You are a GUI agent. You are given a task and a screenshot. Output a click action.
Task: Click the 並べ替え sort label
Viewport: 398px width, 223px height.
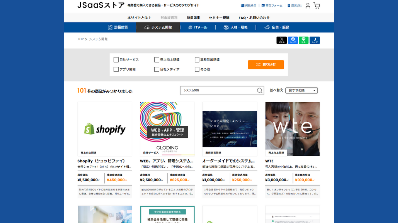276,90
